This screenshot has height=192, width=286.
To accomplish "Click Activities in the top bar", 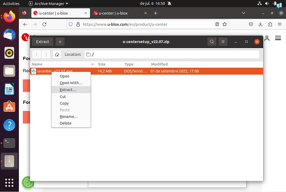I will (x=11, y=4).
